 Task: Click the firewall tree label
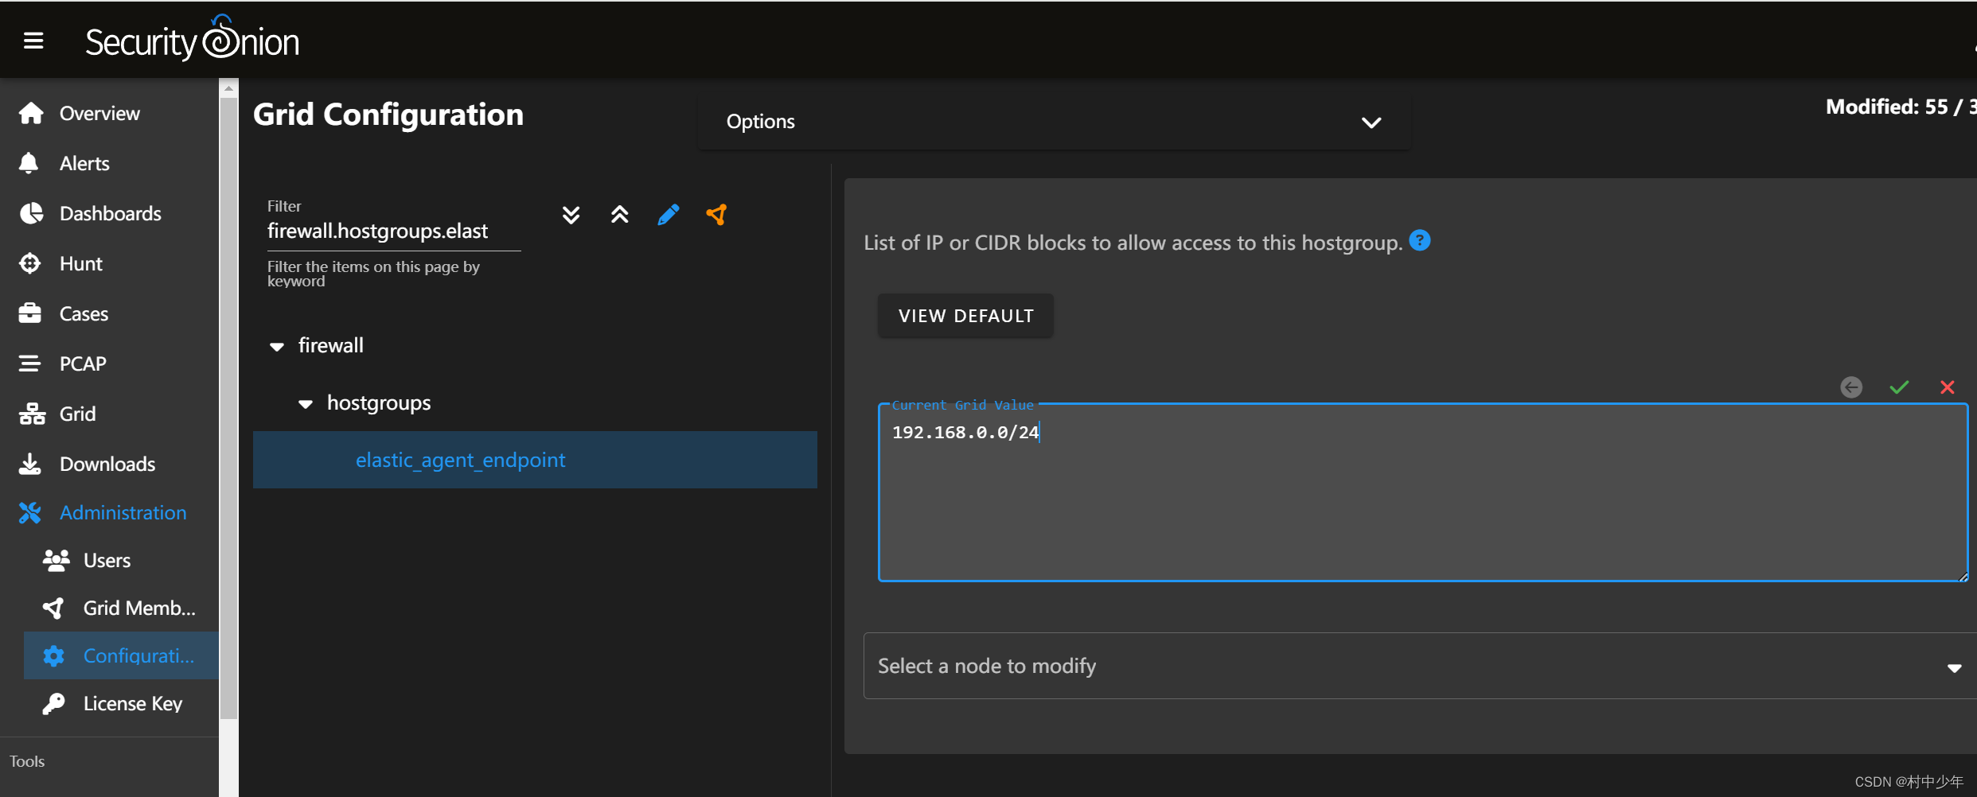coord(331,346)
